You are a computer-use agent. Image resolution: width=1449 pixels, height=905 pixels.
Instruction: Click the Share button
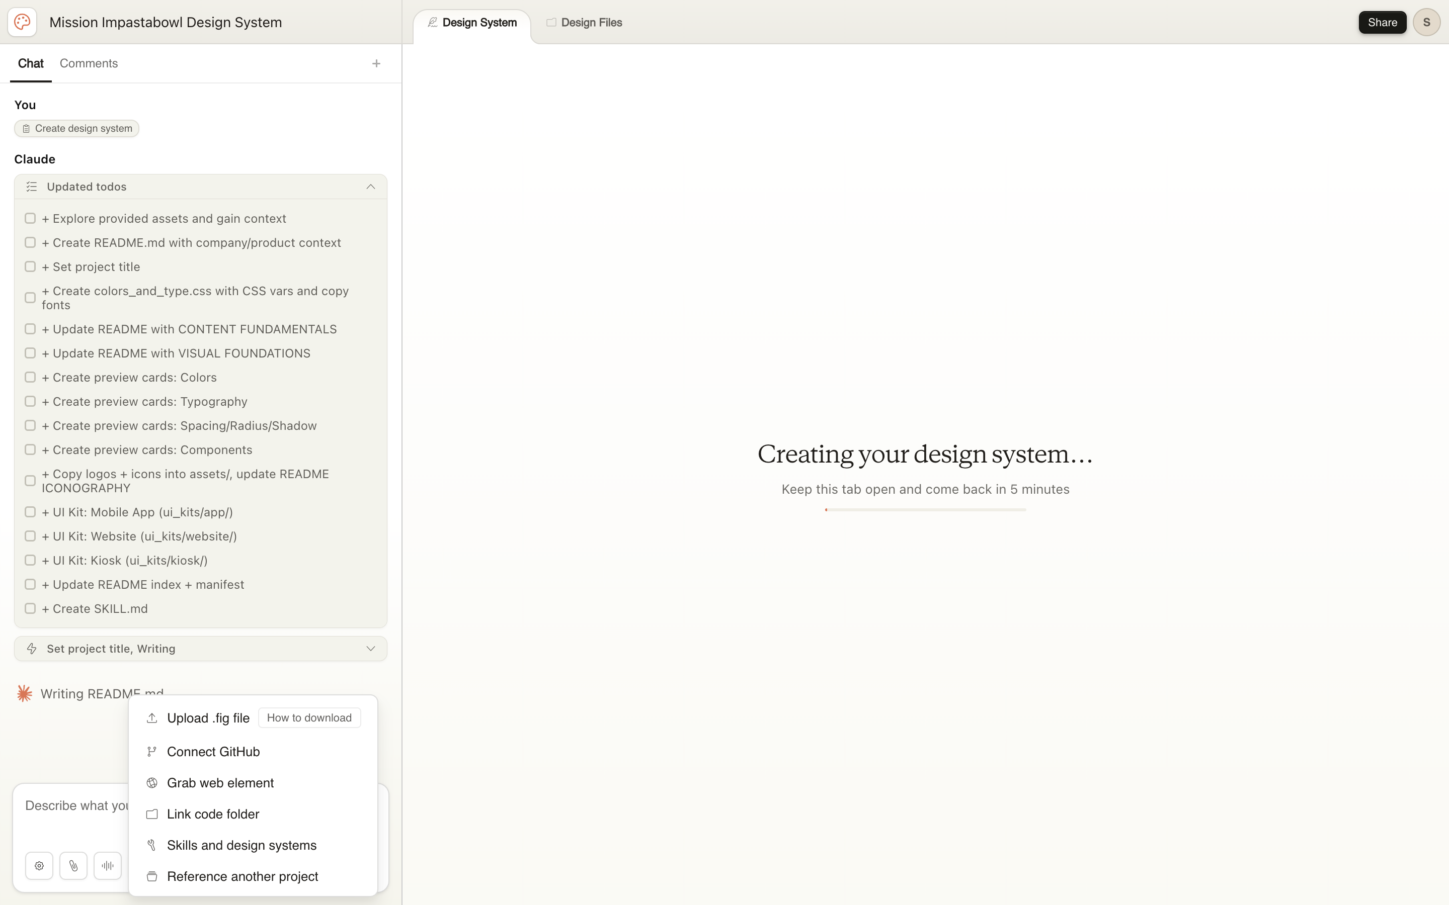(x=1382, y=22)
